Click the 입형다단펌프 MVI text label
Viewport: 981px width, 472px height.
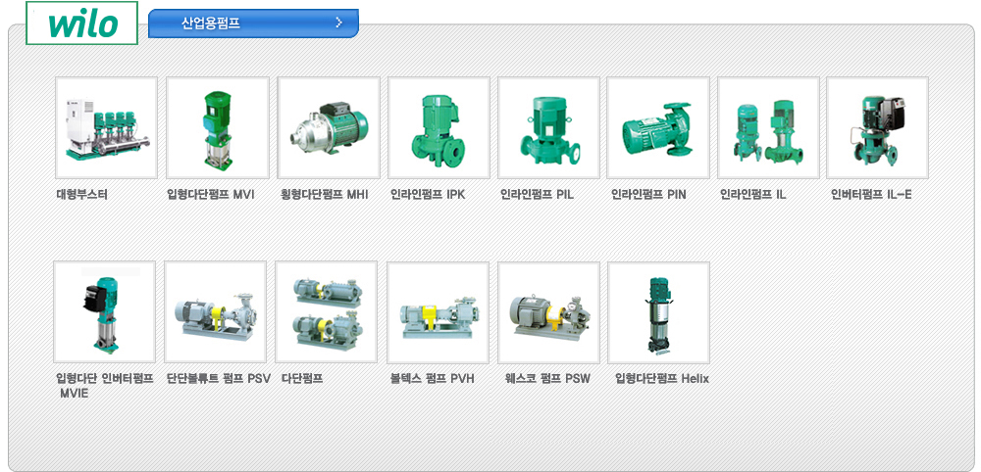(211, 194)
